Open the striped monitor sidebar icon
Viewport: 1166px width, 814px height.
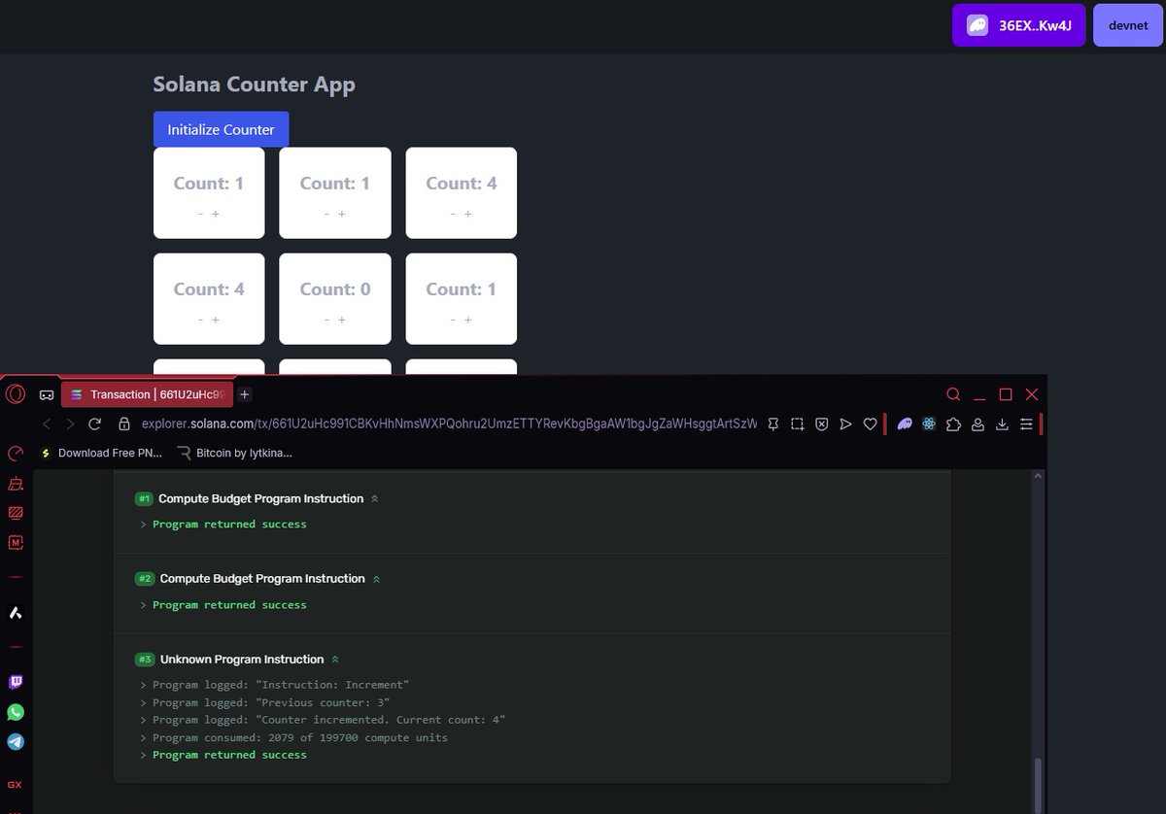click(16, 513)
